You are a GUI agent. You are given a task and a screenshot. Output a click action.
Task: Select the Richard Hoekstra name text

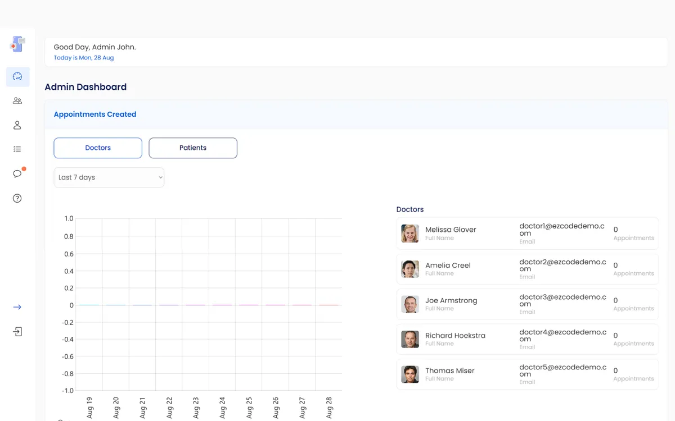[455, 336]
